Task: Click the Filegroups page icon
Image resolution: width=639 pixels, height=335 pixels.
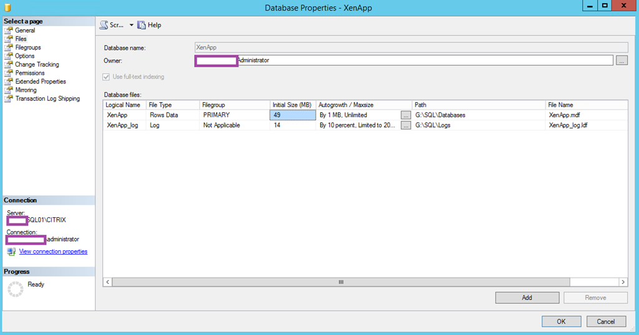Action: pos(9,47)
